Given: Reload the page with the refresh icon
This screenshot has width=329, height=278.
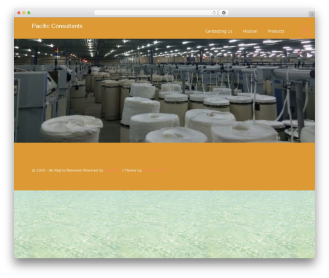Looking at the screenshot, I should [214, 13].
